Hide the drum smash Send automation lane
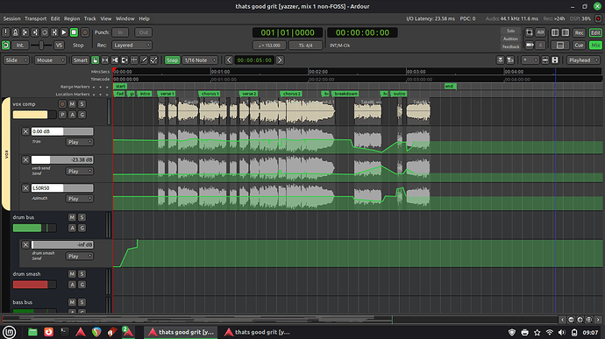Viewport: 605px width, 339px height. [x=25, y=245]
